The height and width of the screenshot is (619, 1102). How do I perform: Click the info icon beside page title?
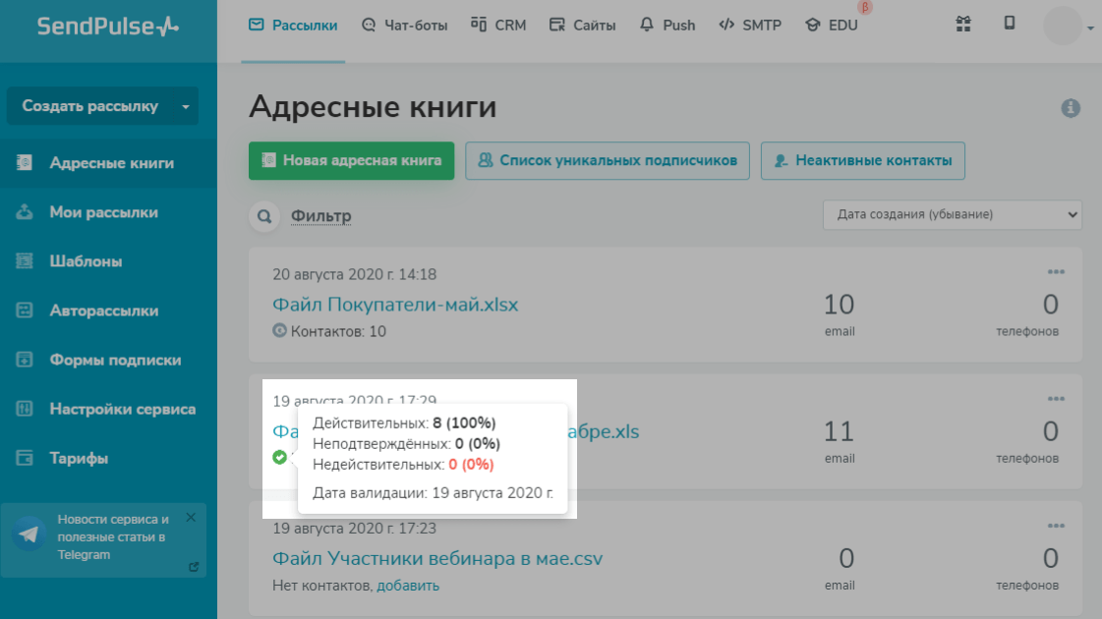point(1071,108)
